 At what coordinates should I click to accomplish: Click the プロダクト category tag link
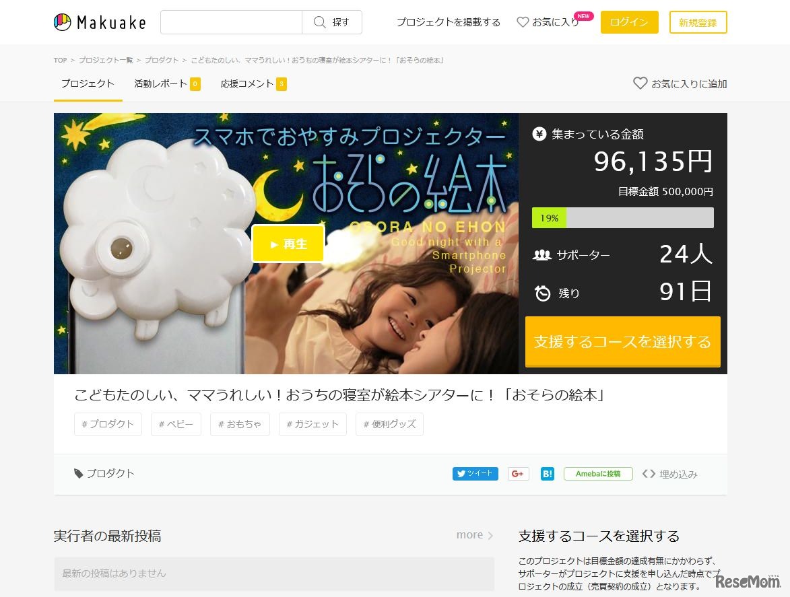pyautogui.click(x=104, y=474)
